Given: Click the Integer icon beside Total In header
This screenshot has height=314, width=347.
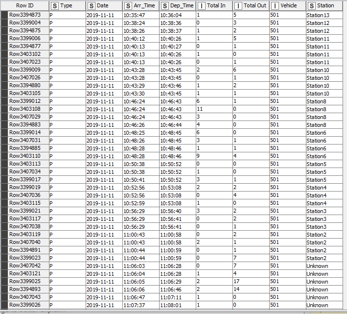Looking at the screenshot, I should 202,6.
